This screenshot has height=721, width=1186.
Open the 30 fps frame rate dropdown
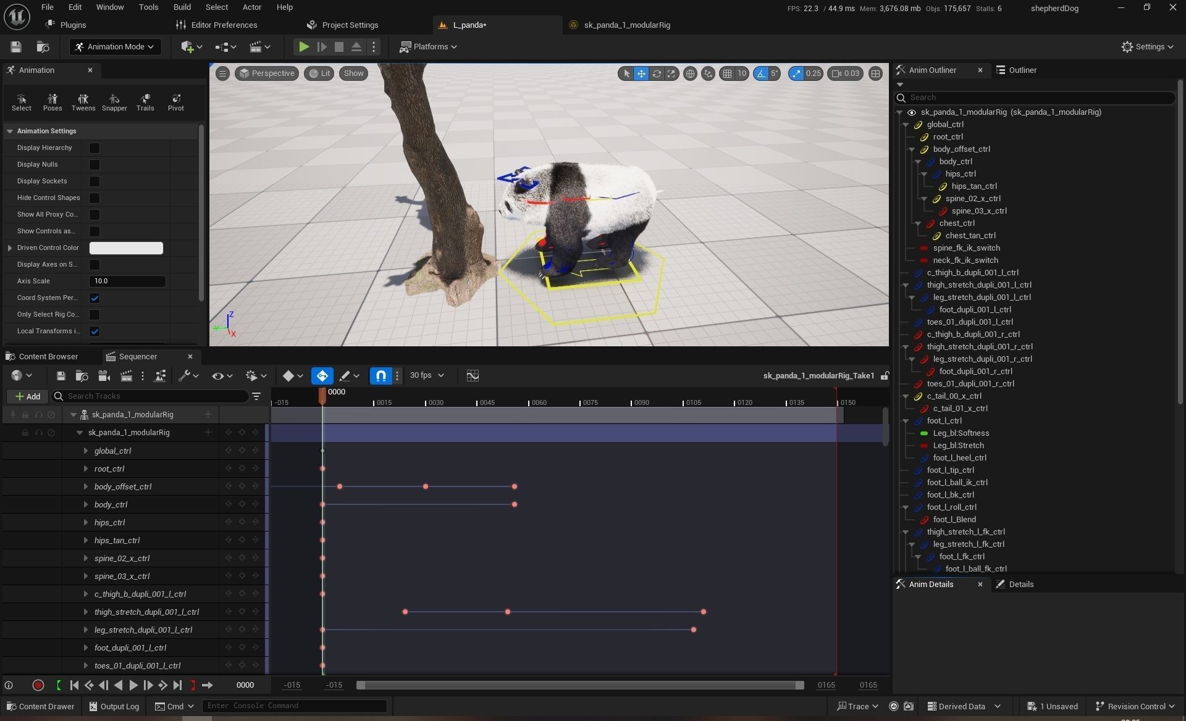coord(427,375)
